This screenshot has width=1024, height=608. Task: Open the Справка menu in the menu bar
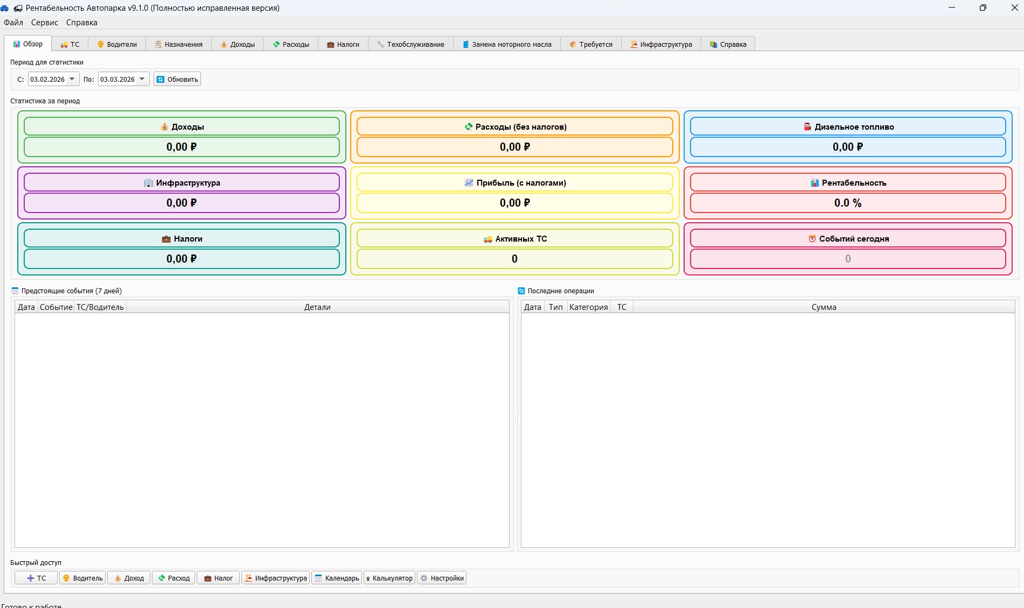82,23
